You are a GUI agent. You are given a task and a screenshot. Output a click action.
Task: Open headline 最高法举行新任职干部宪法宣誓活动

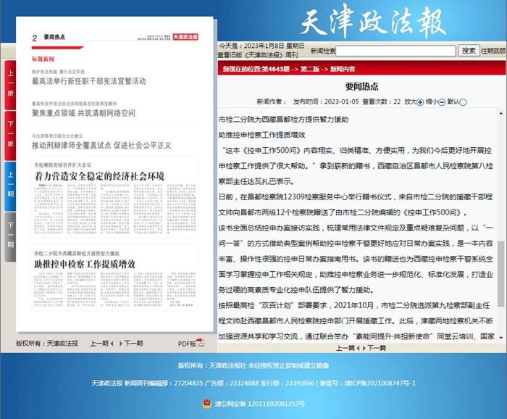click(x=88, y=81)
